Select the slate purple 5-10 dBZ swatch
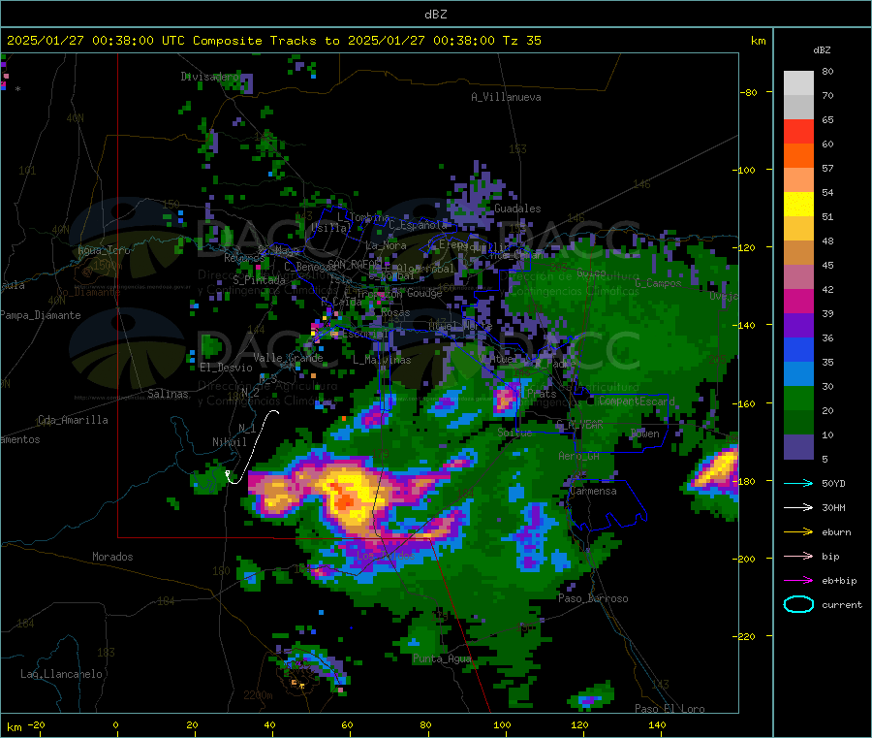 pyautogui.click(x=798, y=447)
